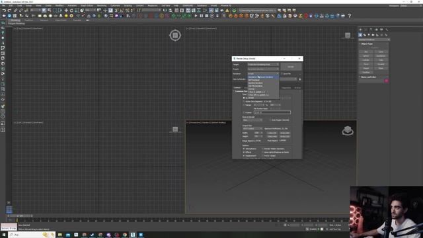Toggle the Displacement checkbox

tap(244, 156)
